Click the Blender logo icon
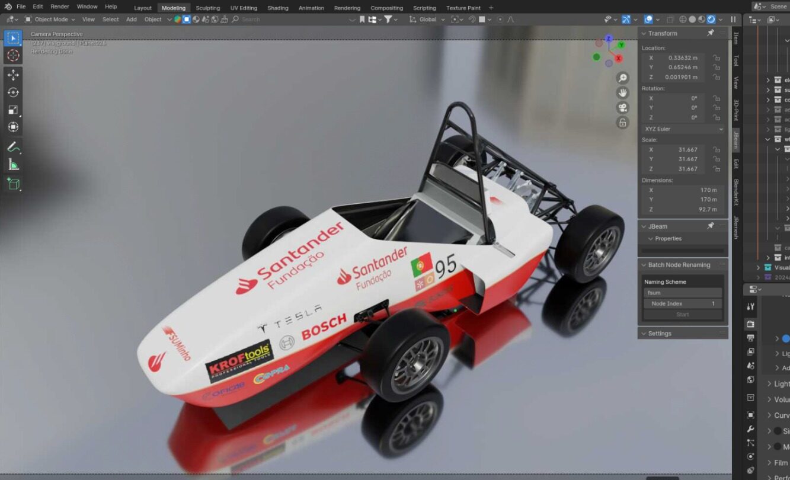The height and width of the screenshot is (480, 790). [8, 7]
